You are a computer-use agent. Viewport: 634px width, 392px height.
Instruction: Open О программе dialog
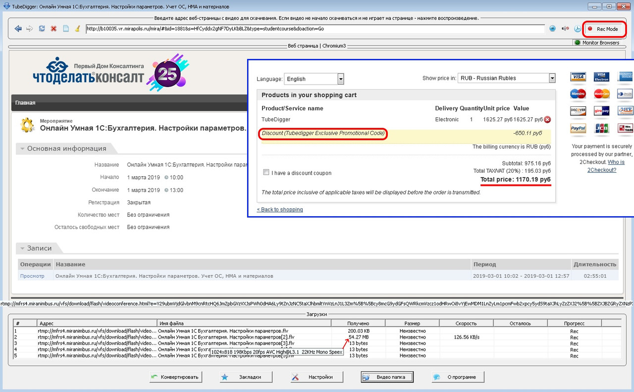pyautogui.click(x=458, y=377)
